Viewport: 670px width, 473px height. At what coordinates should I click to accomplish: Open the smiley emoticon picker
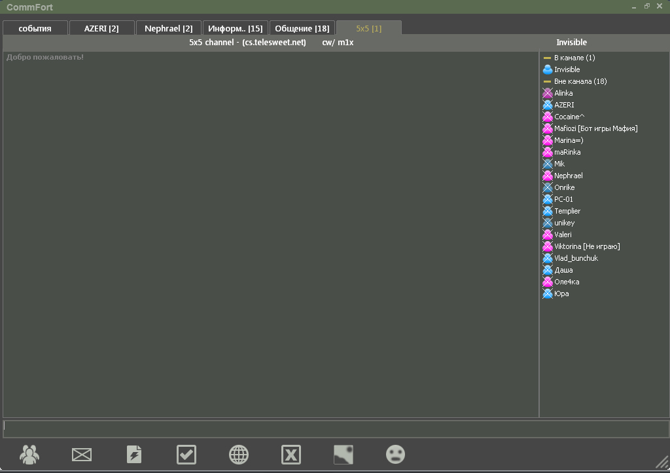pyautogui.click(x=395, y=454)
